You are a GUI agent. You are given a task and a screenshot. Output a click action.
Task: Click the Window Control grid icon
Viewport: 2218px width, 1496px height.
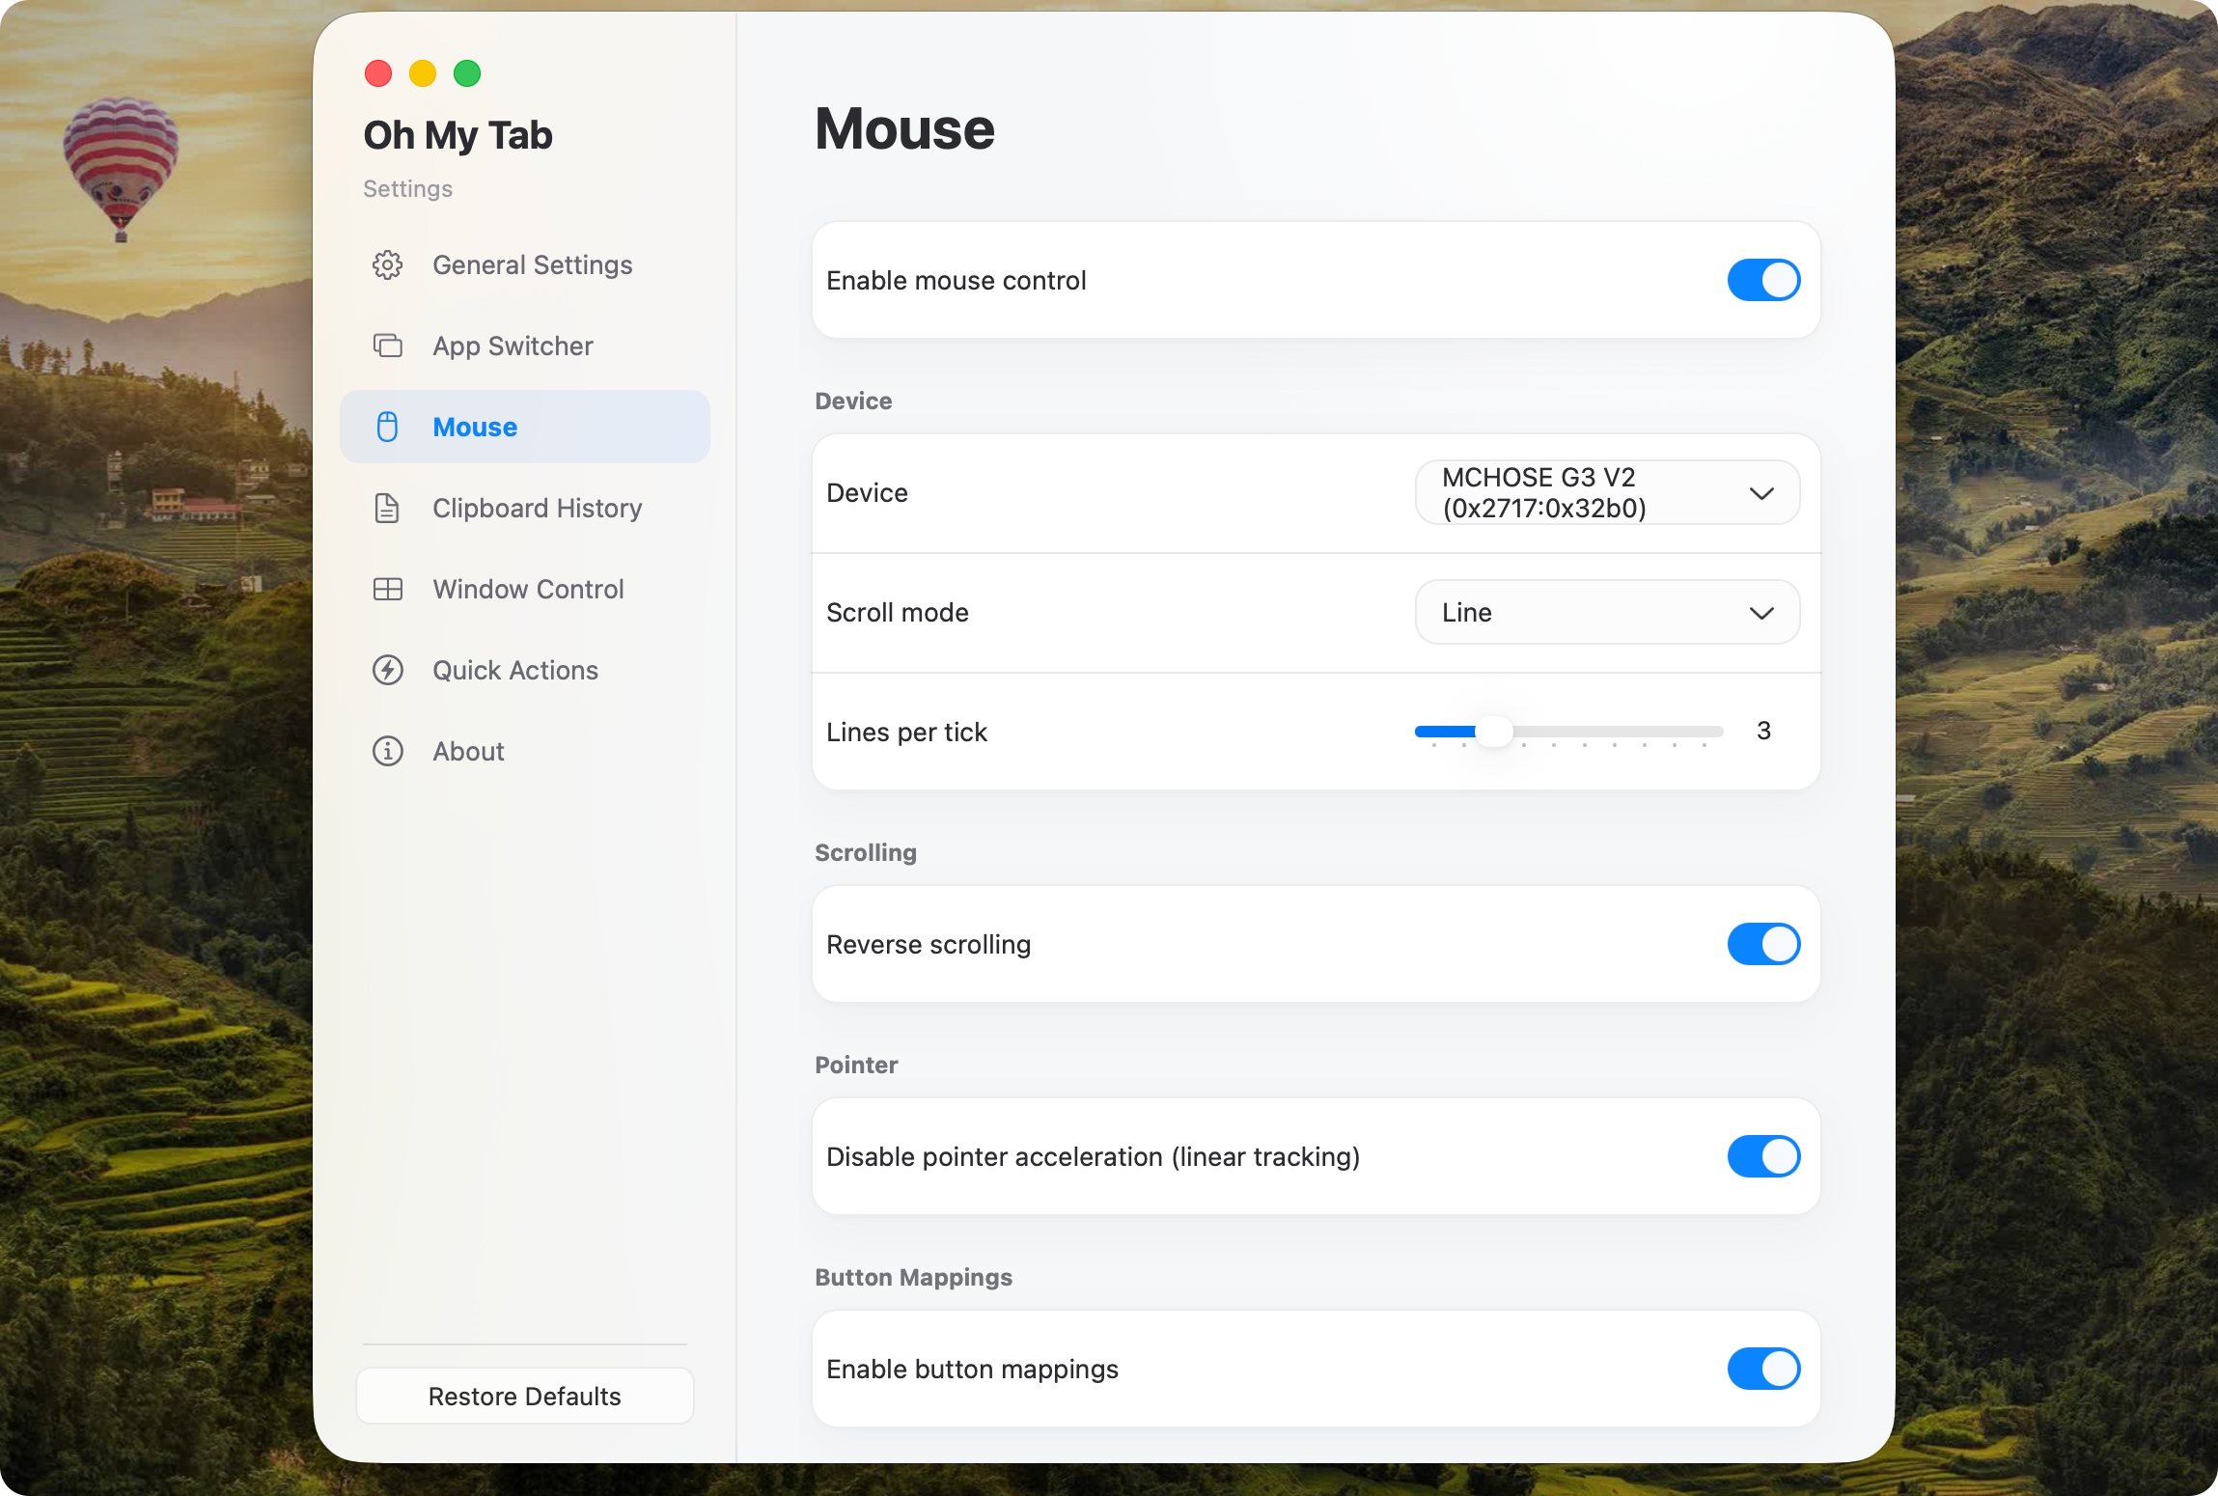387,589
